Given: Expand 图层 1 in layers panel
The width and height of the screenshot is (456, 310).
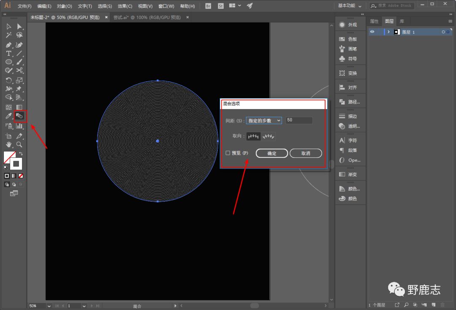Looking at the screenshot, I should coord(388,32).
